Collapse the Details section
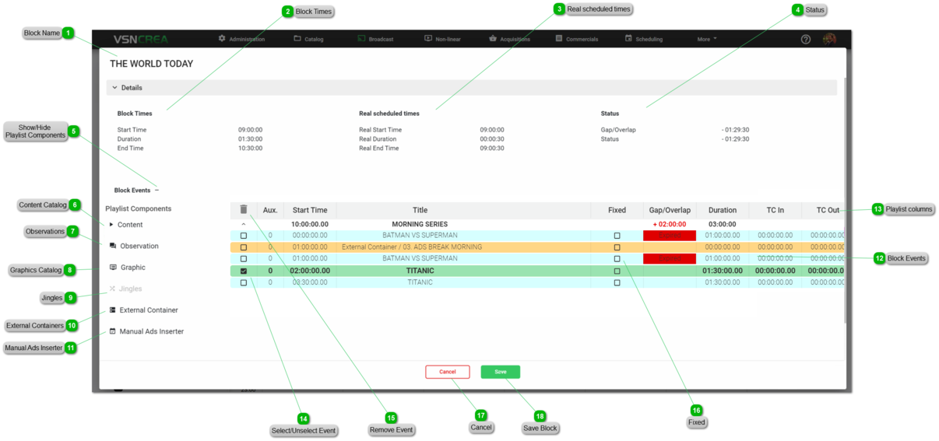Viewport: 939px width, 441px height. (115, 88)
